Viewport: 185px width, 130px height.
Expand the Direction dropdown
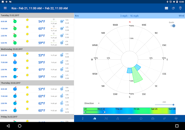pyautogui.click(x=92, y=103)
